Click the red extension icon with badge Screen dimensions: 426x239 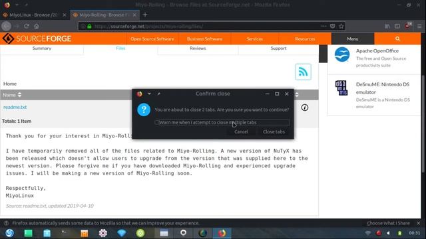click(408, 26)
